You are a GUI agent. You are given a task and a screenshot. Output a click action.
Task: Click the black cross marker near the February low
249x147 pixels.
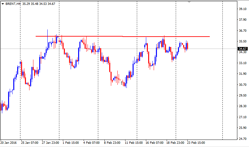coord(122,83)
